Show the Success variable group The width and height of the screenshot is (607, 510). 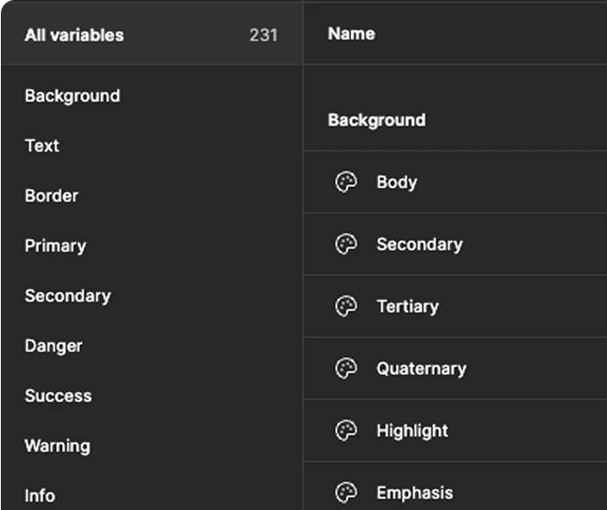pos(58,395)
